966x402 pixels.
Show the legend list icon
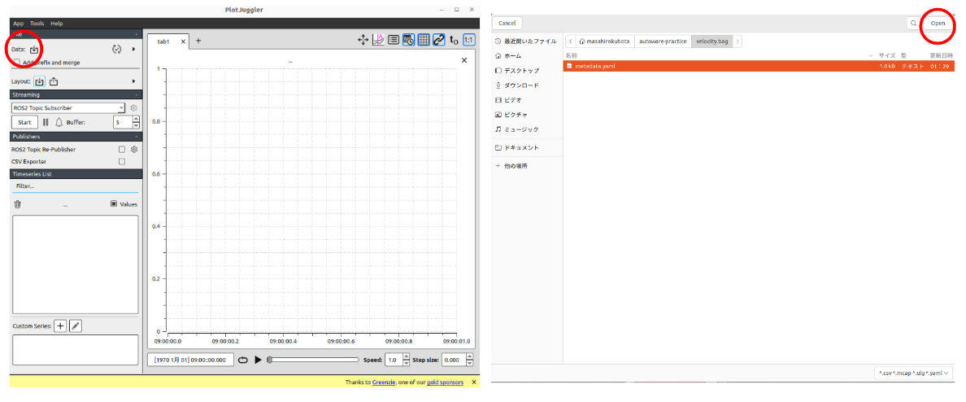point(394,40)
